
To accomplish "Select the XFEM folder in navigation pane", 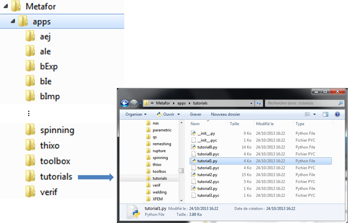I will click(155, 199).
